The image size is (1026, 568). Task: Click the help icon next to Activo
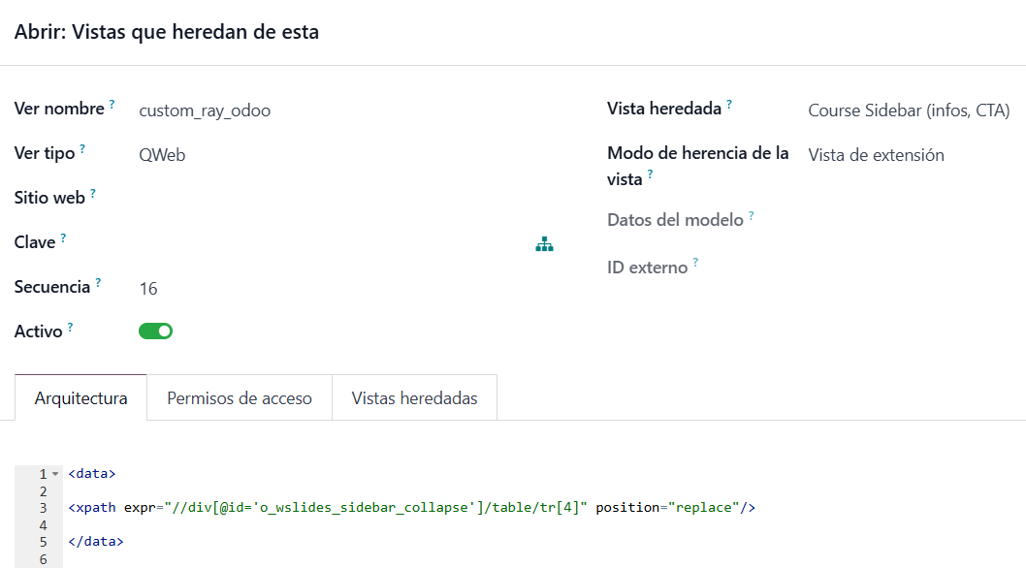click(x=70, y=327)
